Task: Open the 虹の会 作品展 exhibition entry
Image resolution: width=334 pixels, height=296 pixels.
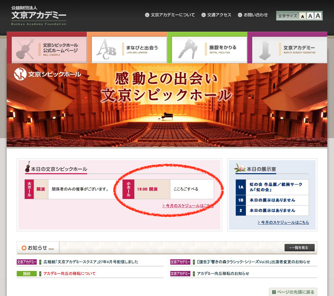Action: pos(272,187)
